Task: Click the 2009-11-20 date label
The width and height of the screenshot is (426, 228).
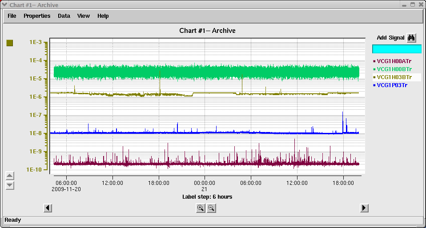Action: (x=66, y=189)
